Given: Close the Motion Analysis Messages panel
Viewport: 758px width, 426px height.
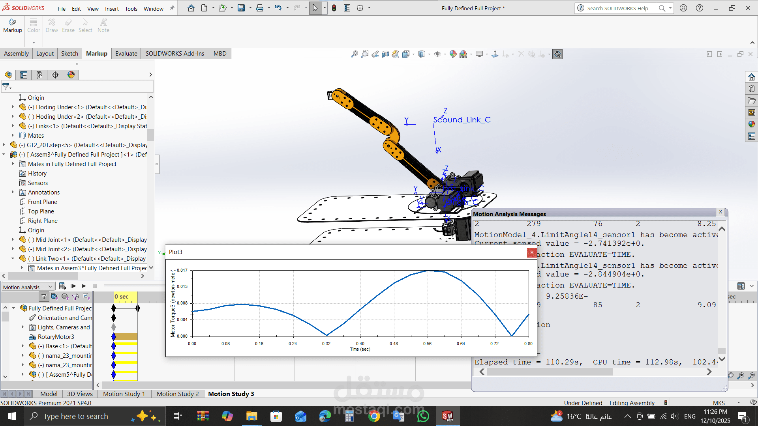Looking at the screenshot, I should [x=720, y=212].
